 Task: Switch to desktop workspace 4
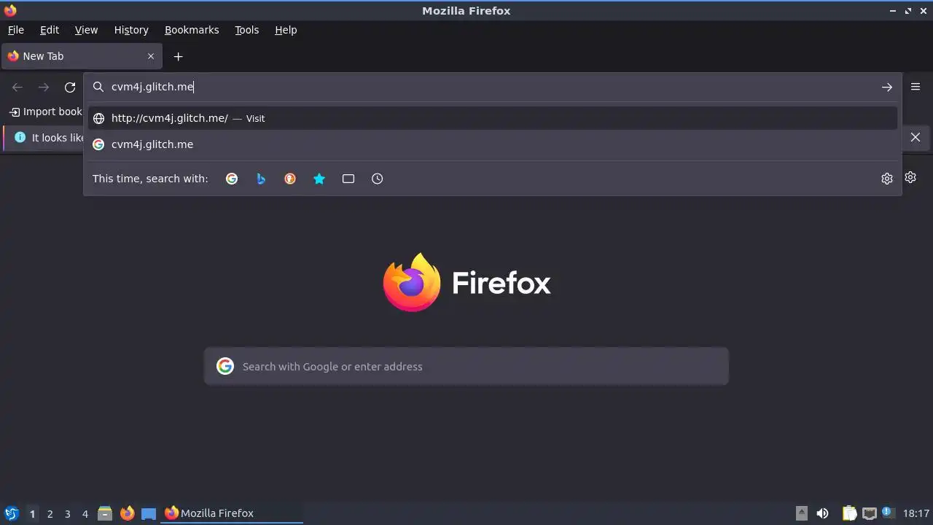tap(85, 513)
